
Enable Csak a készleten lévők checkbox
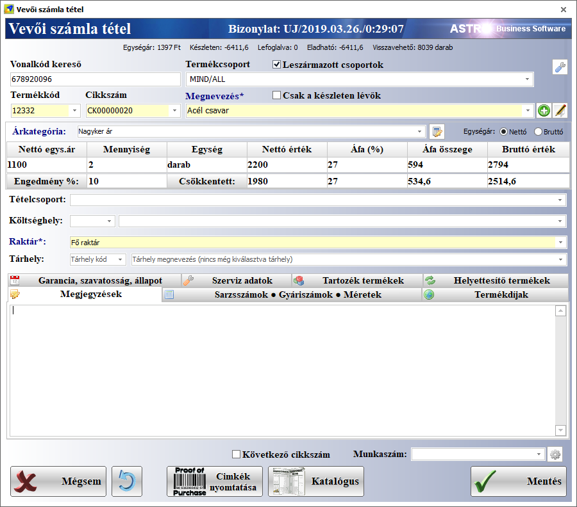(277, 95)
